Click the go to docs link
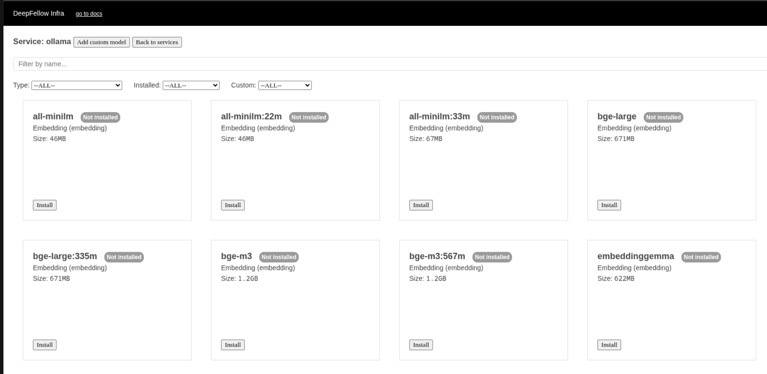 pos(89,13)
